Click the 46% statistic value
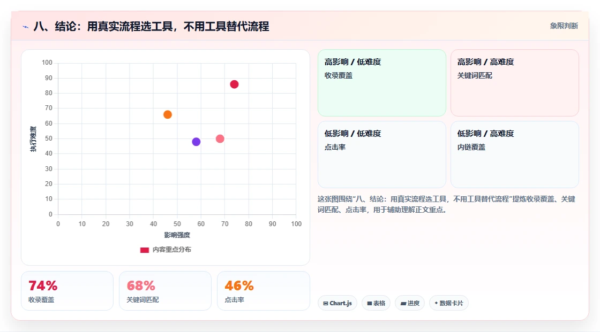The width and height of the screenshot is (600, 332). coord(239,286)
